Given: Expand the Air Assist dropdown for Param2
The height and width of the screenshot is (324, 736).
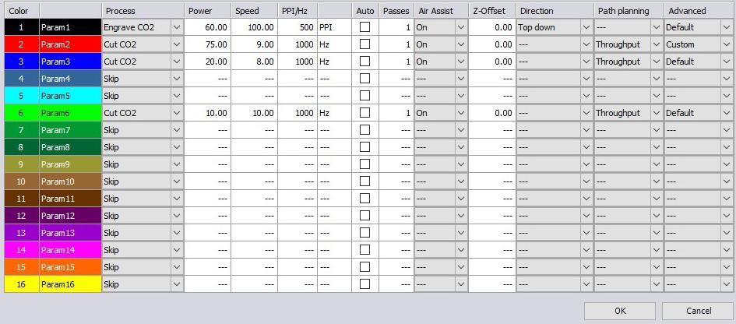Looking at the screenshot, I should [460, 44].
